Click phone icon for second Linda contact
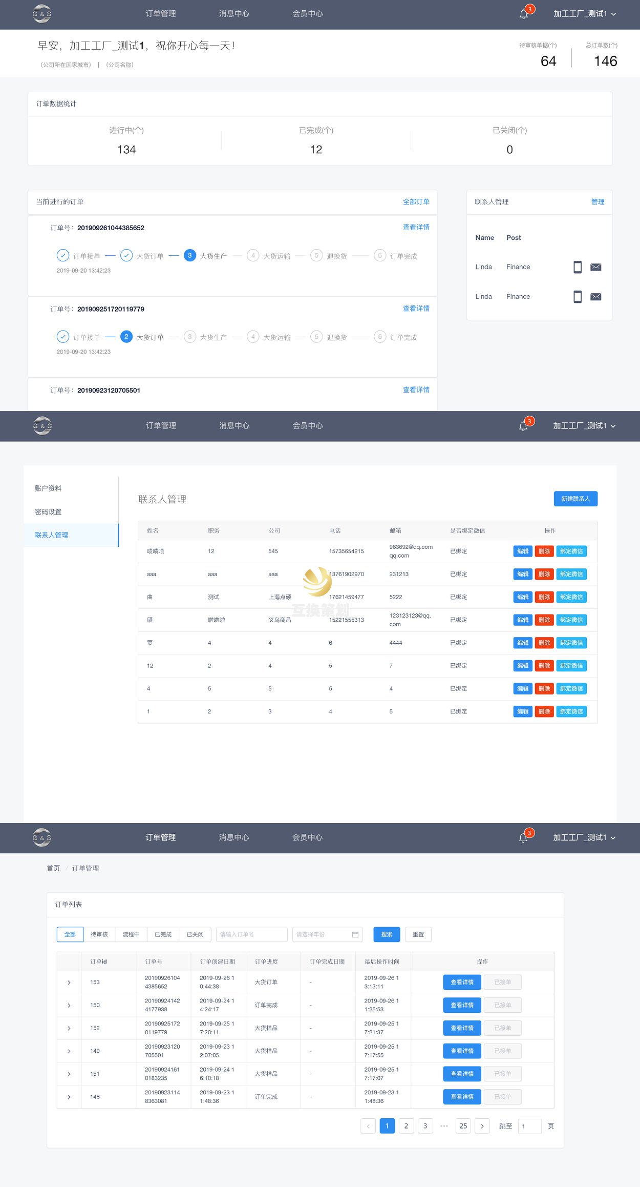The image size is (640, 1187). (x=578, y=297)
